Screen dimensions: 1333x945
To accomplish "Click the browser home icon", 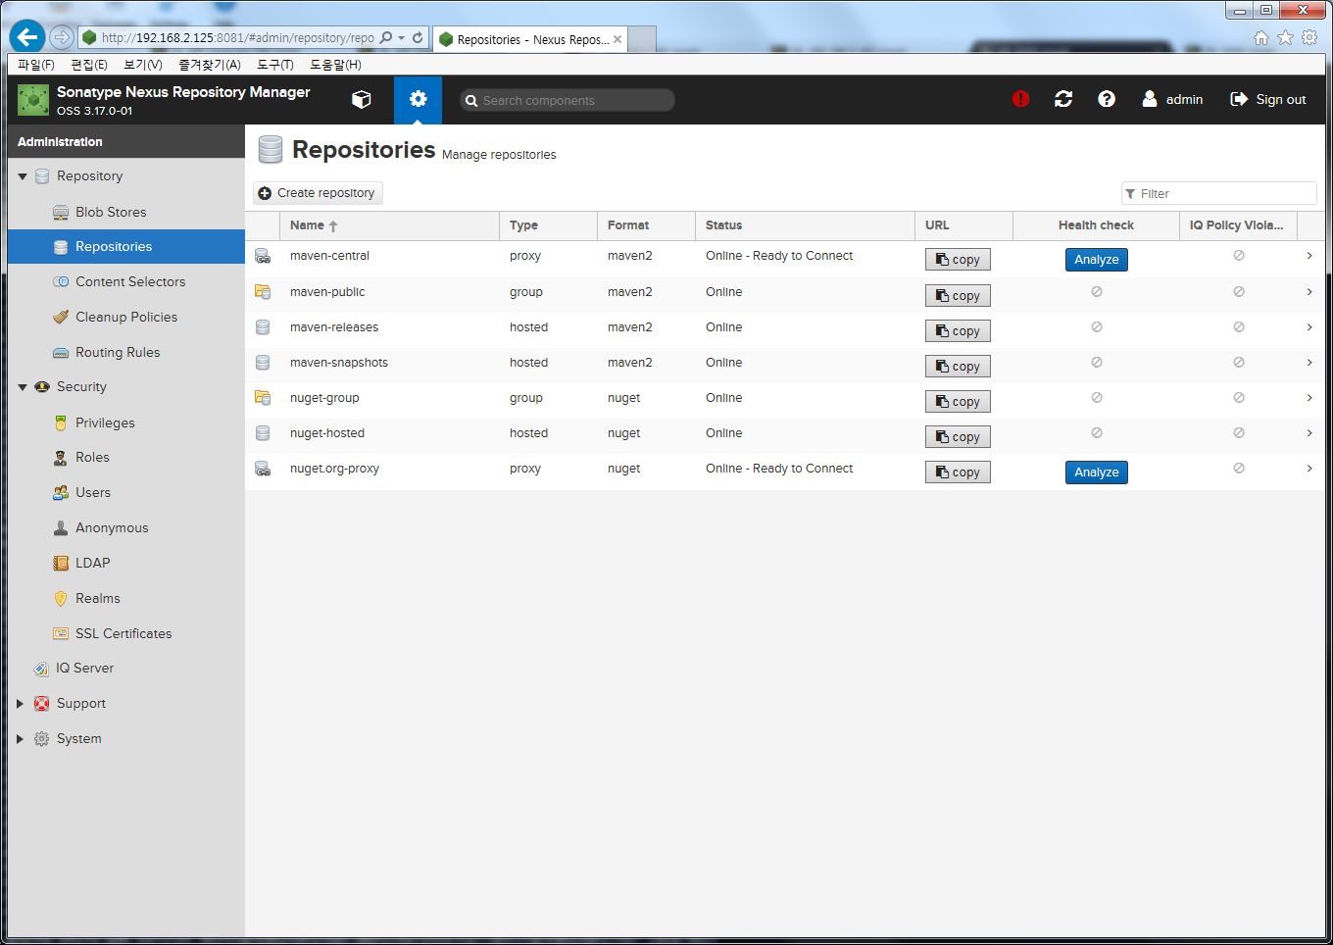I will pos(1261,37).
